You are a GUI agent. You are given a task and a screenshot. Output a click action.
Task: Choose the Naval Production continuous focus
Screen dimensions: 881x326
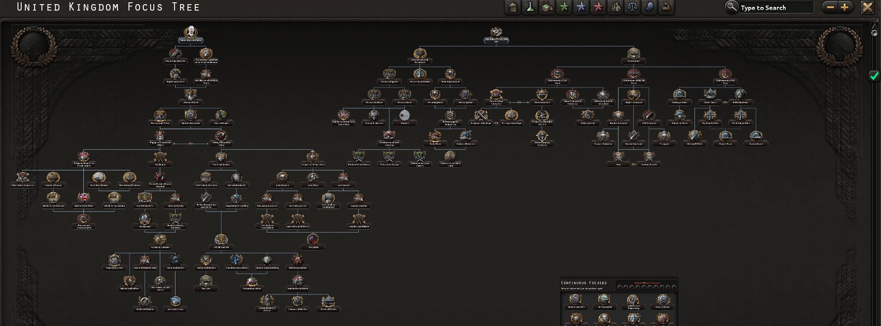[576, 302]
